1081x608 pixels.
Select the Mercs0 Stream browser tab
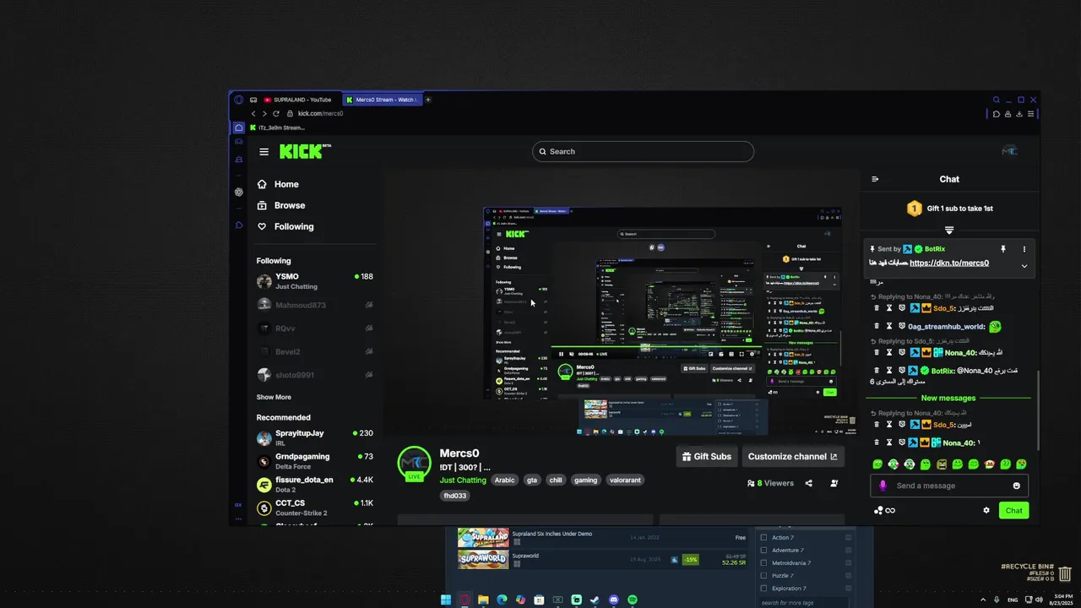tap(382, 100)
